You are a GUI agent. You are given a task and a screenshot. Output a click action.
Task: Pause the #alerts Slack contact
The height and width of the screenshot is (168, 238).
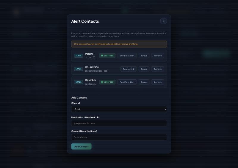click(144, 56)
